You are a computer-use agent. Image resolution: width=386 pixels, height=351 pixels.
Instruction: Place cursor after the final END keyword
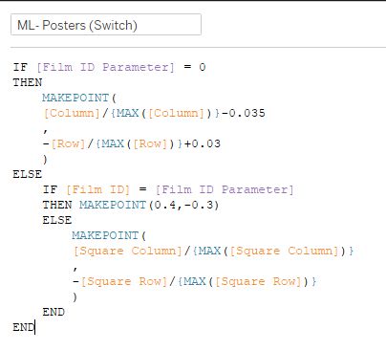pyautogui.click(x=34, y=327)
